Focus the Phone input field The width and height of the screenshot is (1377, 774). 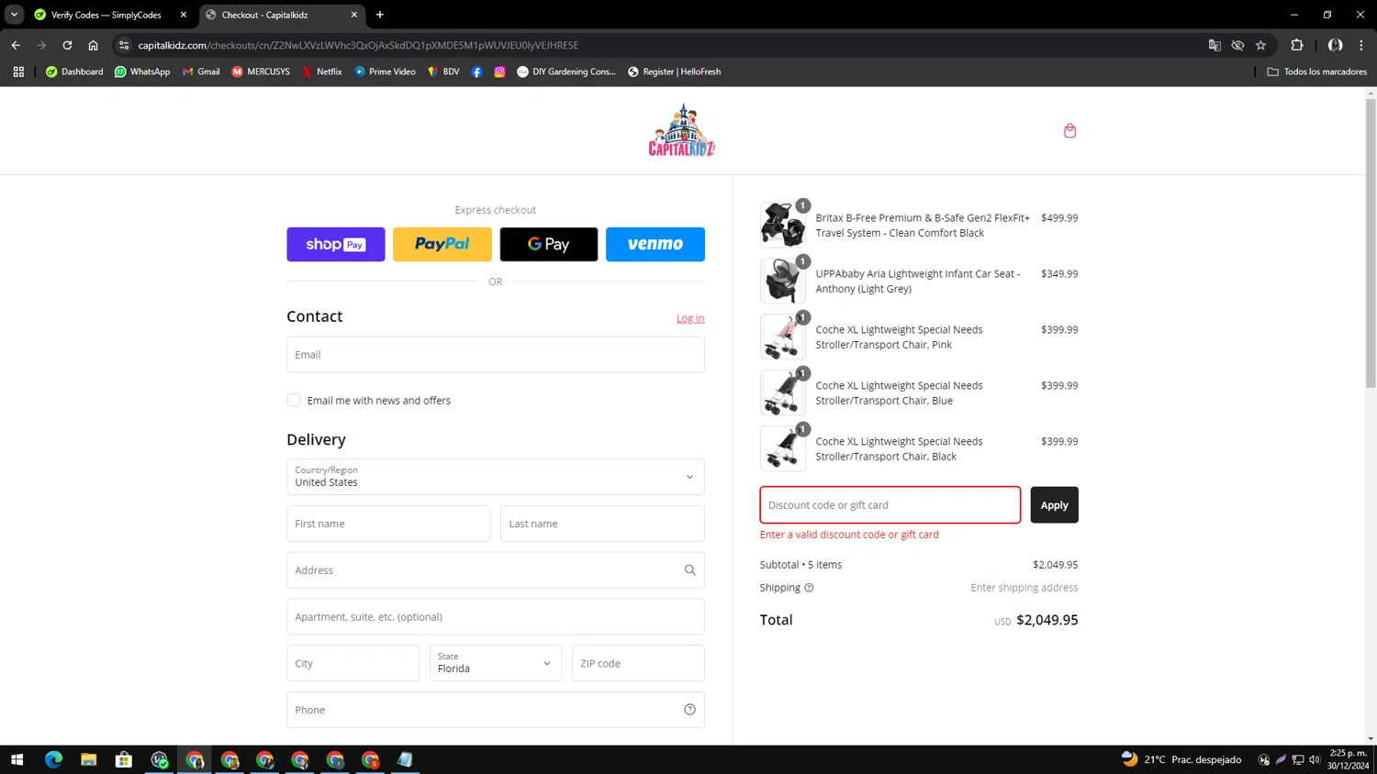pyautogui.click(x=496, y=710)
